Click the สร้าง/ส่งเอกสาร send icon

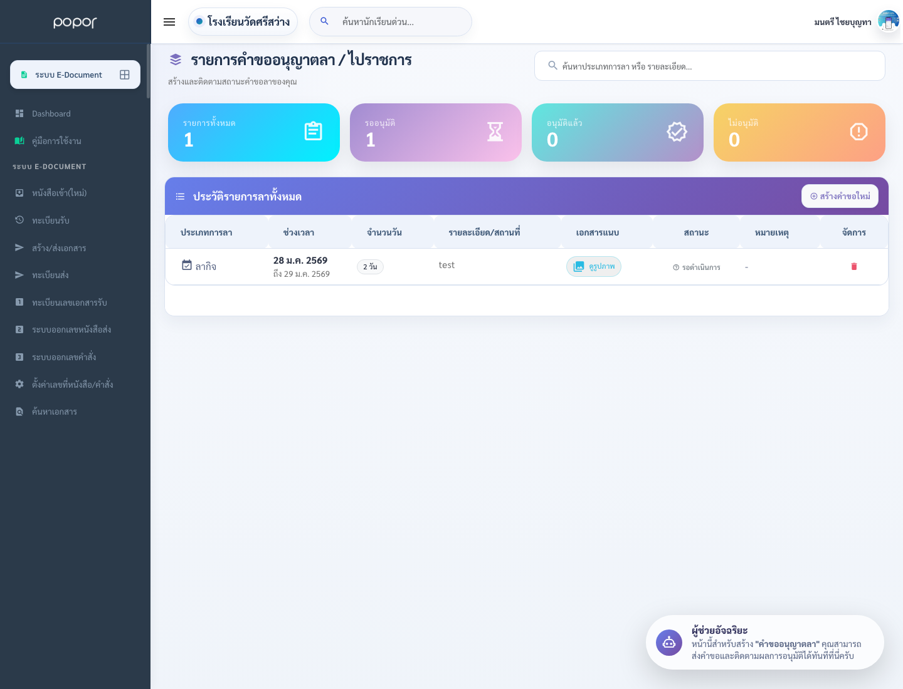click(x=19, y=247)
